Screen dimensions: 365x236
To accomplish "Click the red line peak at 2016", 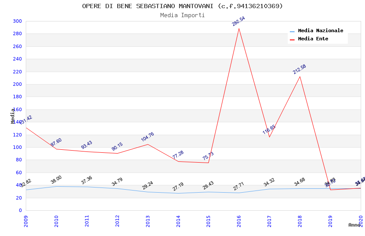I will pos(239,29).
